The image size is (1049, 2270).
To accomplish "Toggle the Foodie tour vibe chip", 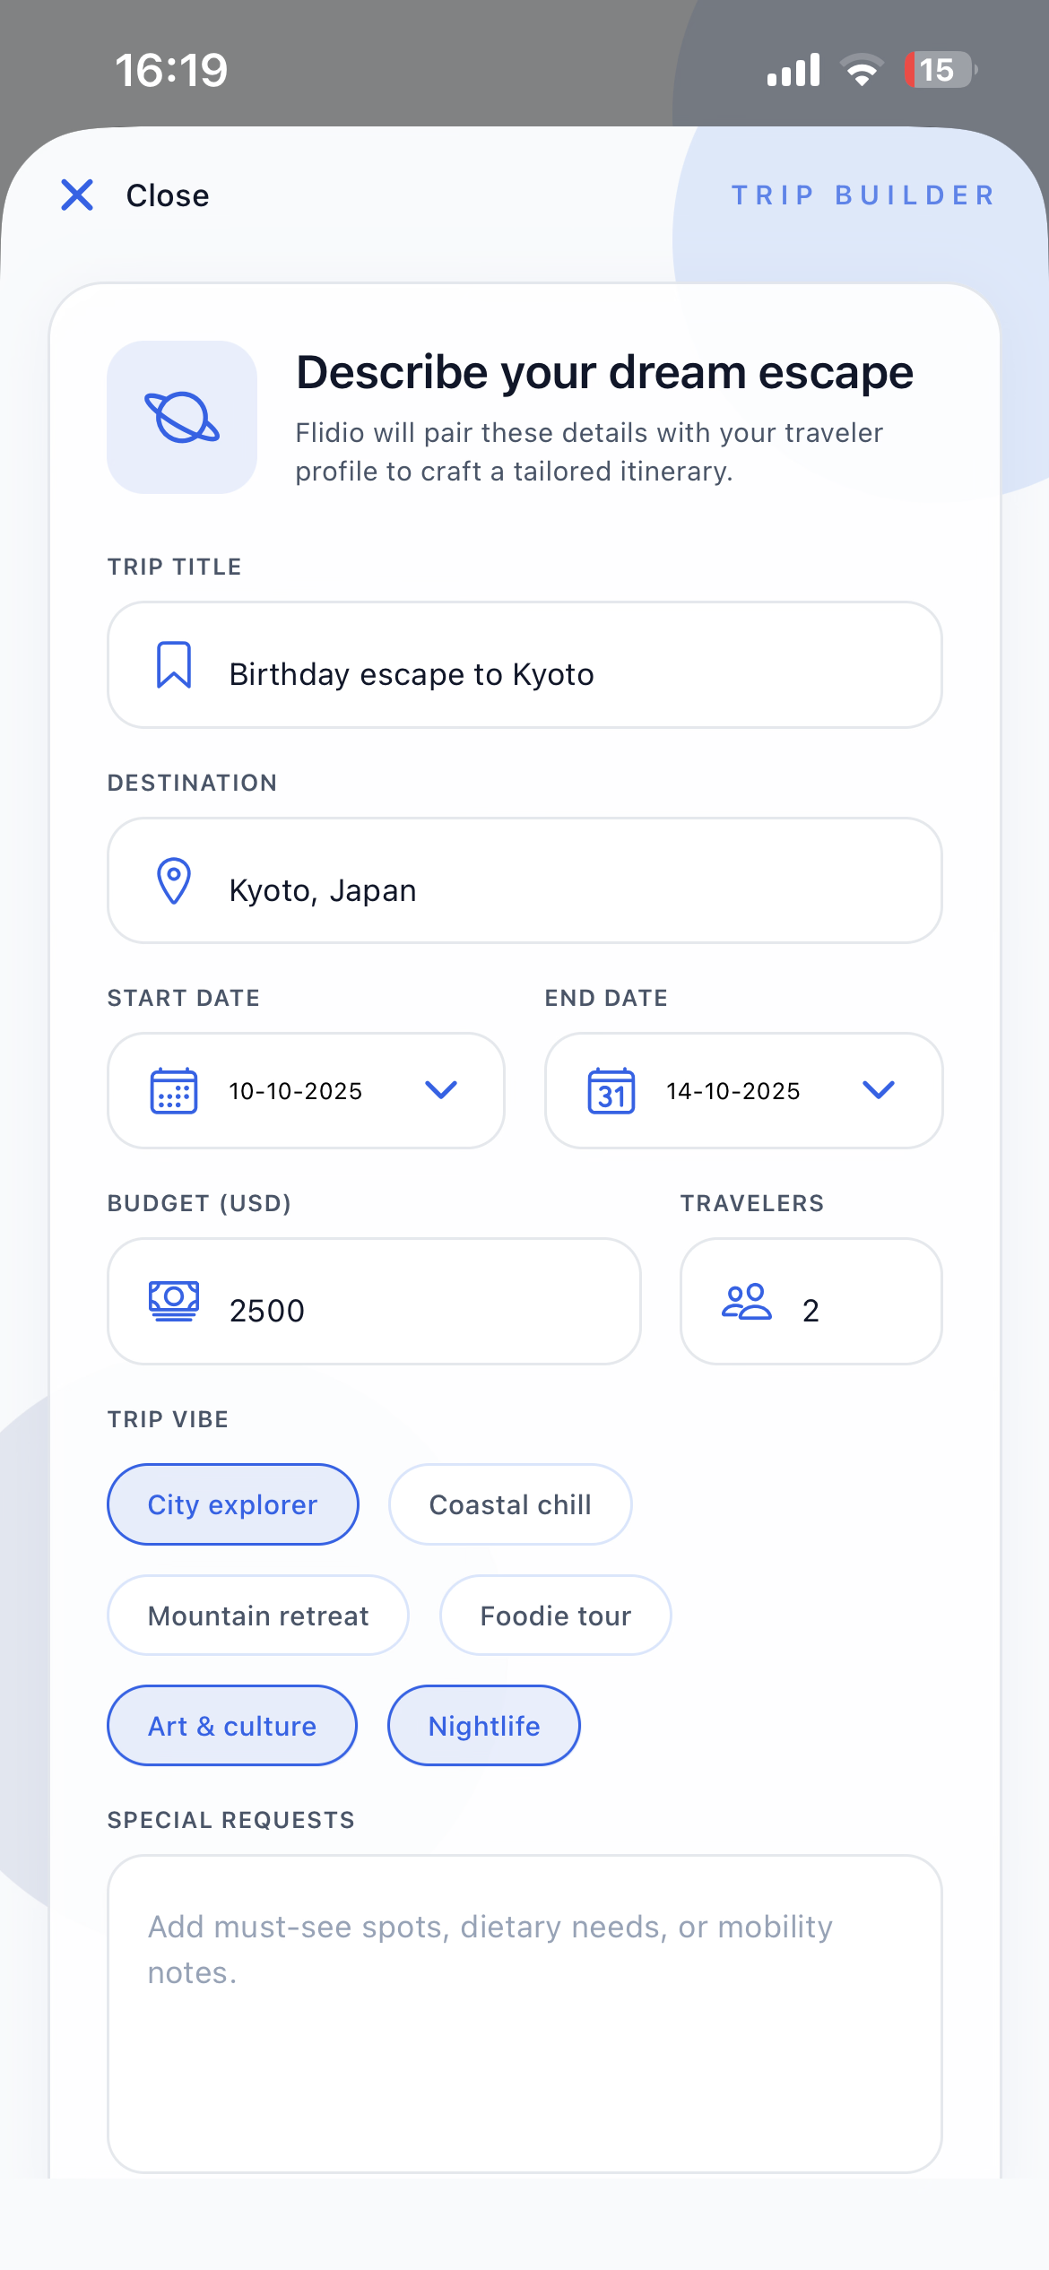I will click(x=556, y=1616).
